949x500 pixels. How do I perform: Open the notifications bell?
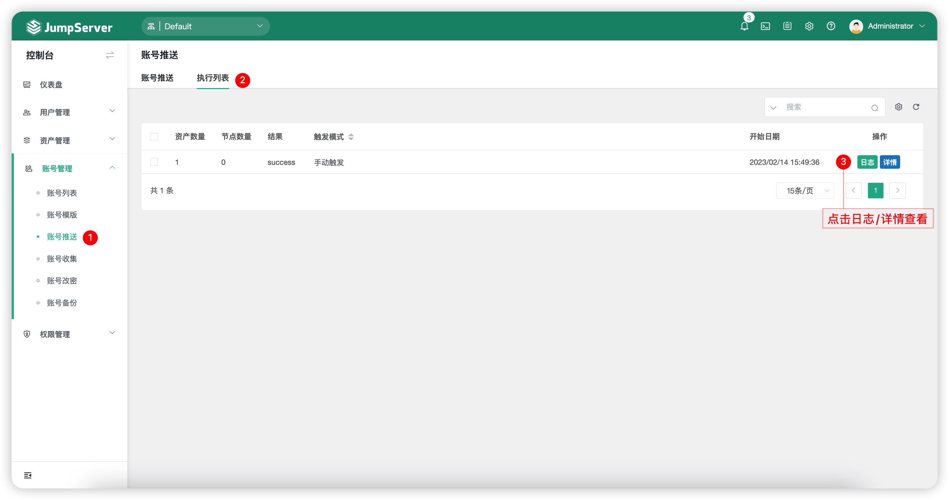coord(744,26)
